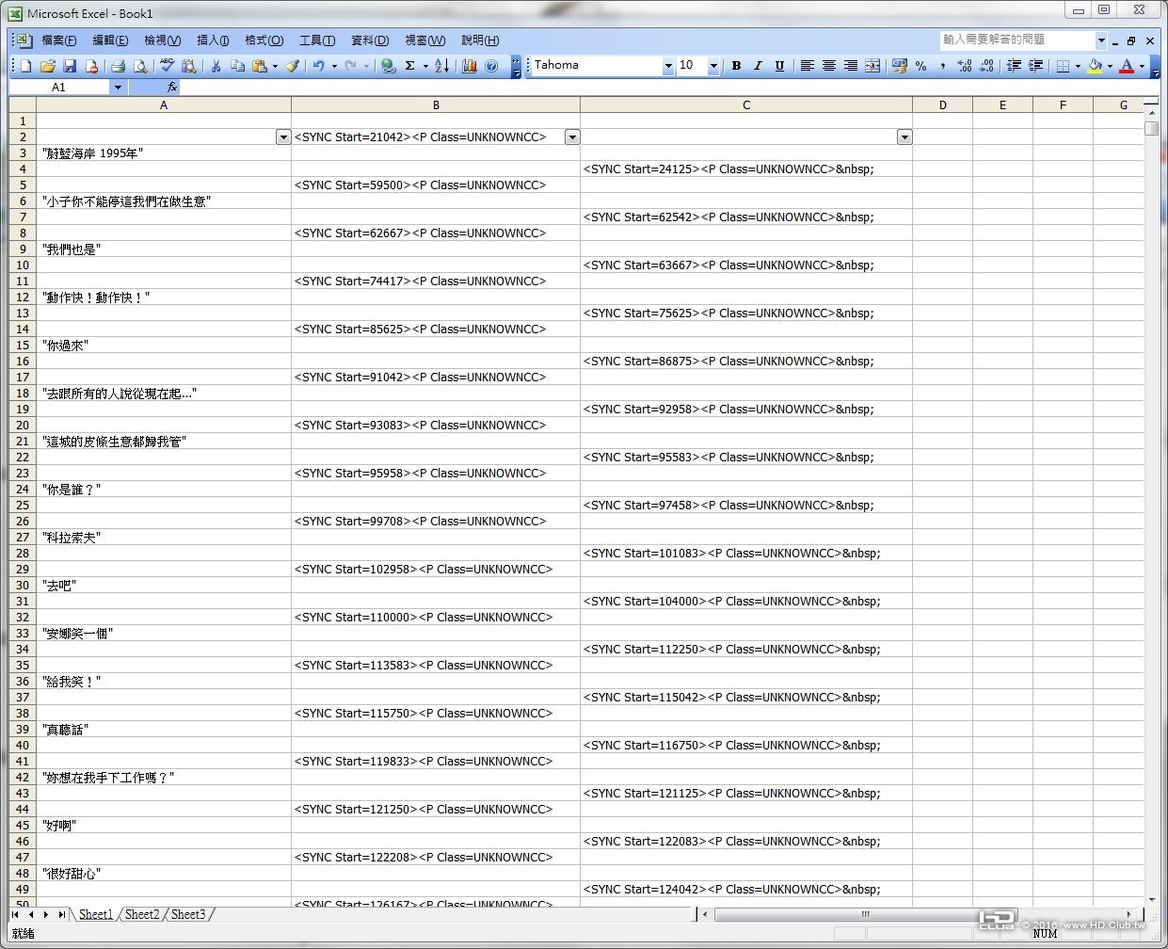Apply the red Font Color swatch
This screenshot has height=949, width=1168.
tap(1127, 66)
